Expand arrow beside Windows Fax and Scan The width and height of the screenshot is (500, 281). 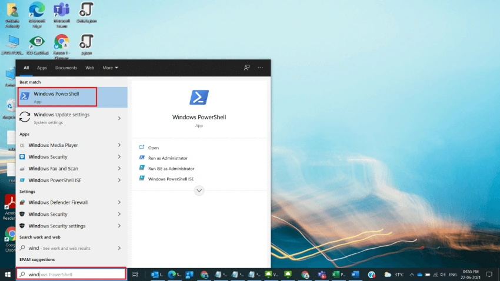[119, 168]
